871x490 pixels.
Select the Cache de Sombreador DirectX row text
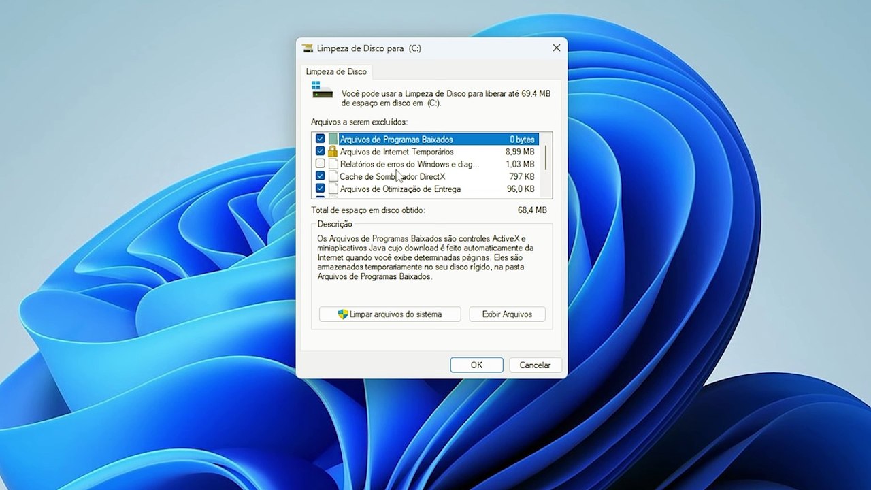tap(392, 176)
